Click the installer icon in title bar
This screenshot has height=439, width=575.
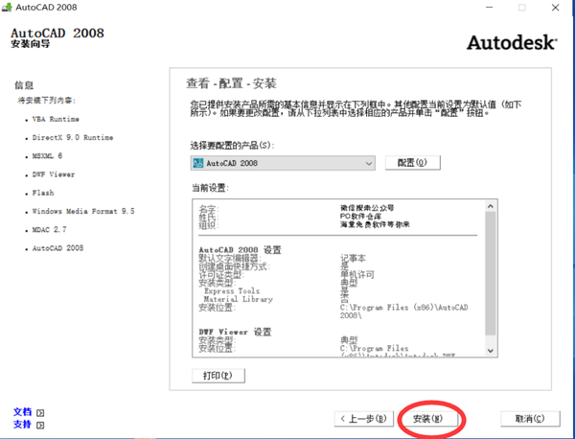(x=7, y=8)
